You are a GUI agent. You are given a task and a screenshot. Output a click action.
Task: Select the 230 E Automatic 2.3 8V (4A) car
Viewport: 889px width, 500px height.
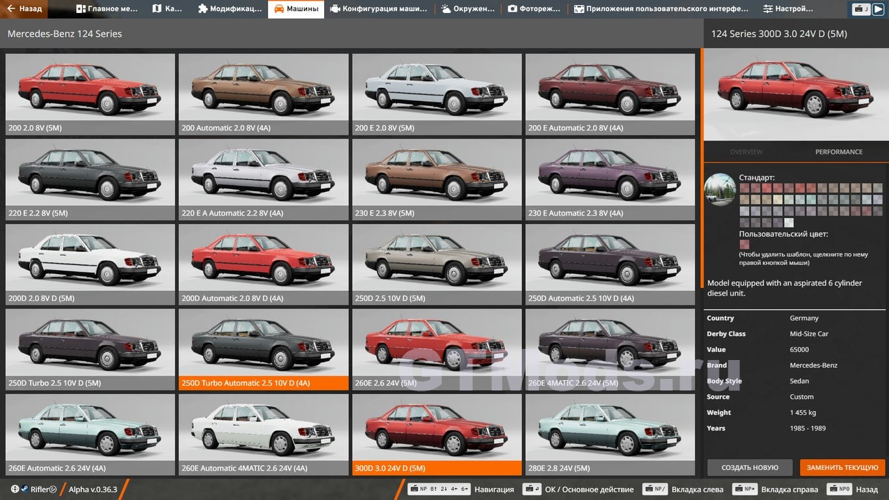610,179
